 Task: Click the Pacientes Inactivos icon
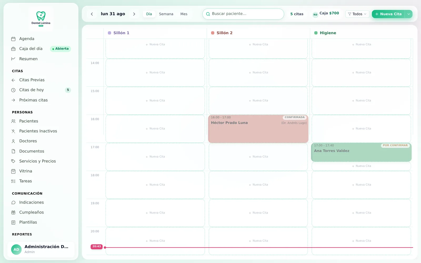click(13, 131)
